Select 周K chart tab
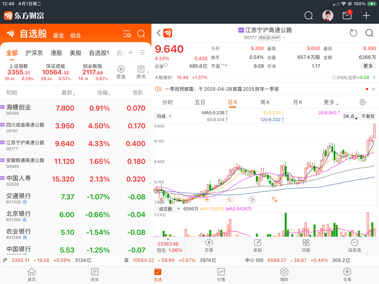The image size is (379, 284). [265, 102]
